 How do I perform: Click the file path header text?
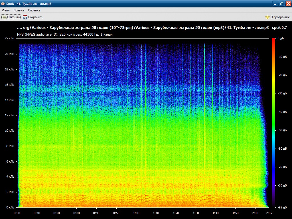click(x=143, y=28)
